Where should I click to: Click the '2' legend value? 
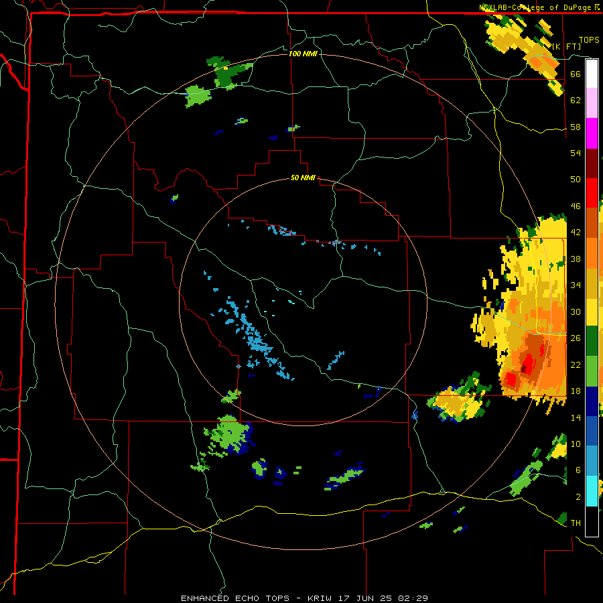point(578,497)
